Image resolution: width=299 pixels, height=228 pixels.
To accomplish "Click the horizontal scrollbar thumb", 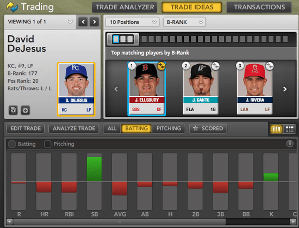I will (x=120, y=221).
